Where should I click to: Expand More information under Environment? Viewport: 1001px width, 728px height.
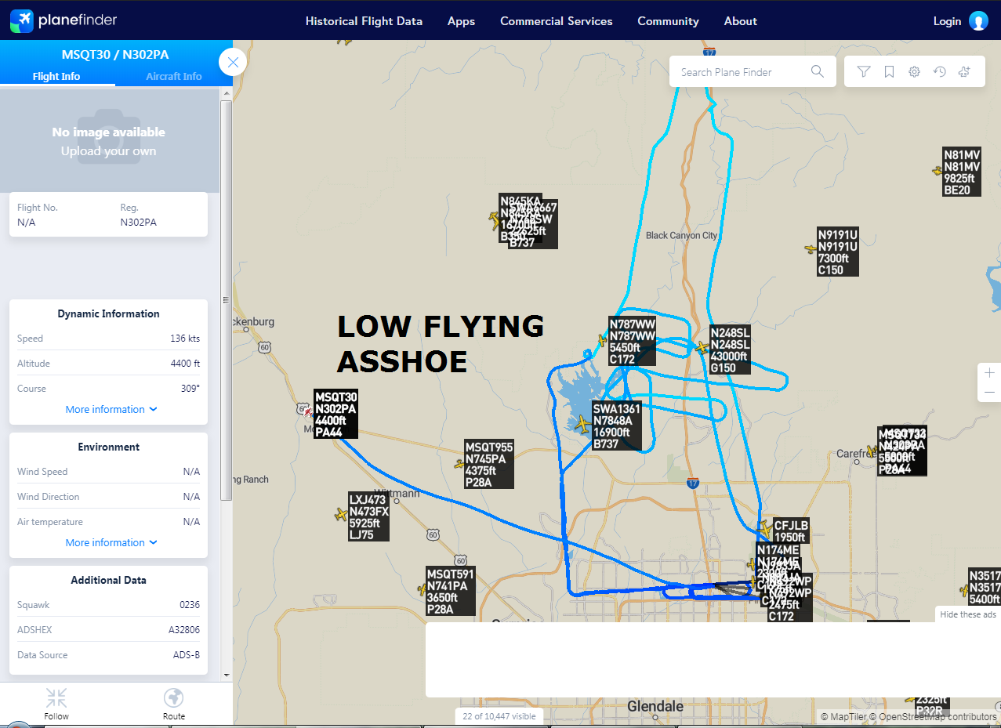pos(111,542)
